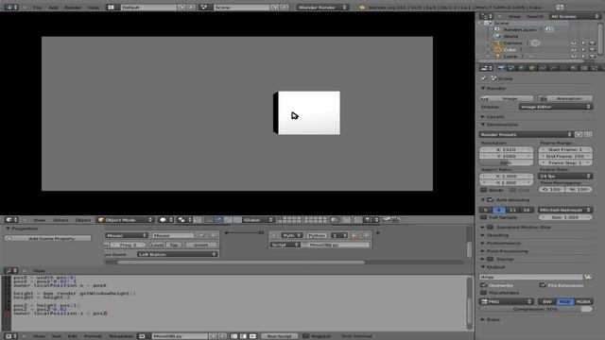Toggle Anti-Aliasing checkbox
Image resolution: width=605 pixels, height=340 pixels.
coord(491,199)
